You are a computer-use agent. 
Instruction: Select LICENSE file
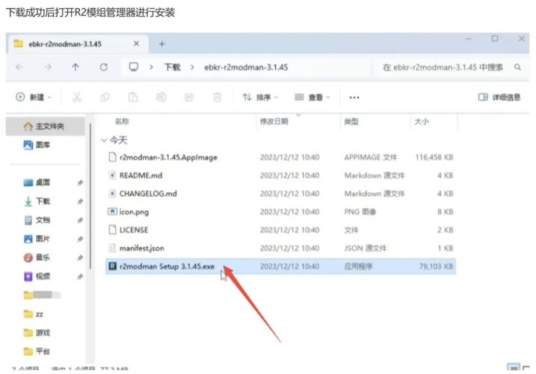pos(280,230)
